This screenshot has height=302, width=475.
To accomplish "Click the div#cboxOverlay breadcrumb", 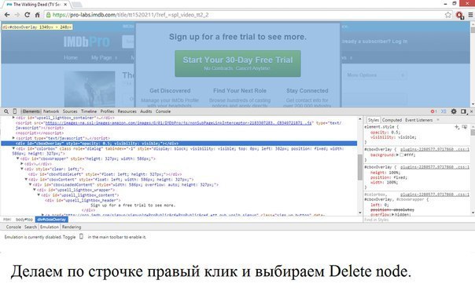I will pos(51,220).
